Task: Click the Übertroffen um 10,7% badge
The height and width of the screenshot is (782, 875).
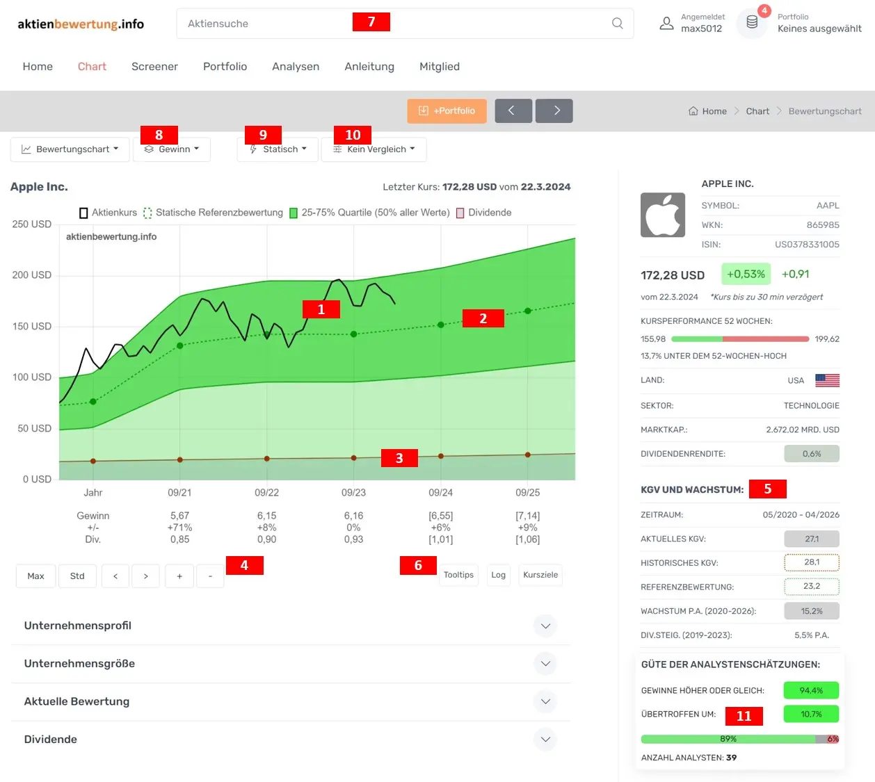Action: 811,714
